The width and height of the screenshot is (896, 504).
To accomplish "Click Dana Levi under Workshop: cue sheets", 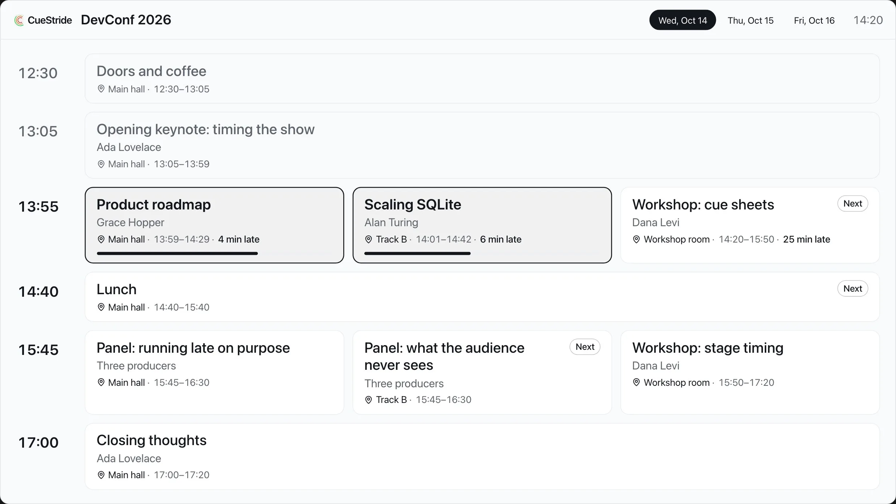I will coord(656,223).
